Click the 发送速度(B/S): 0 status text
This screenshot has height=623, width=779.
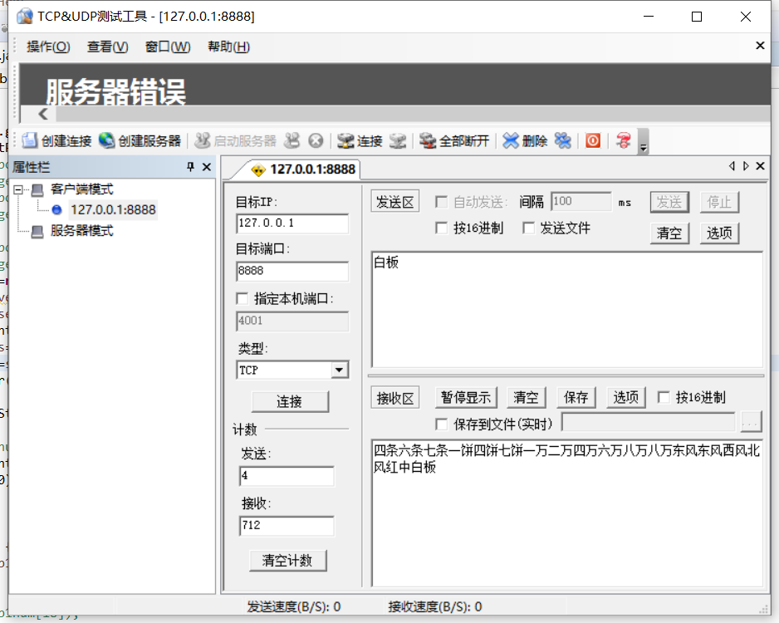pos(294,606)
